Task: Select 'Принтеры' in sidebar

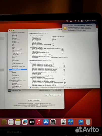Action: pos(15,65)
